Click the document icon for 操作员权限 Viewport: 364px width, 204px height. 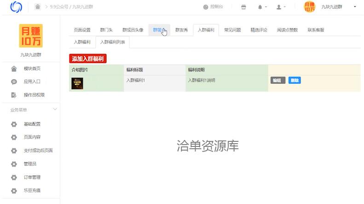(14, 95)
